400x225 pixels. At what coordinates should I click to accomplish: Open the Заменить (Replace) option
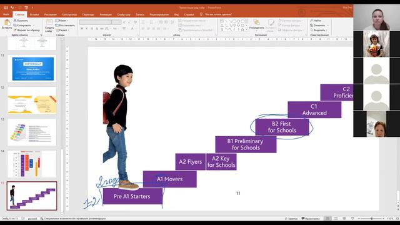tap(319, 25)
